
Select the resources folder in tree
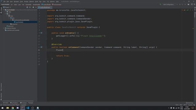[x=14, y=24]
